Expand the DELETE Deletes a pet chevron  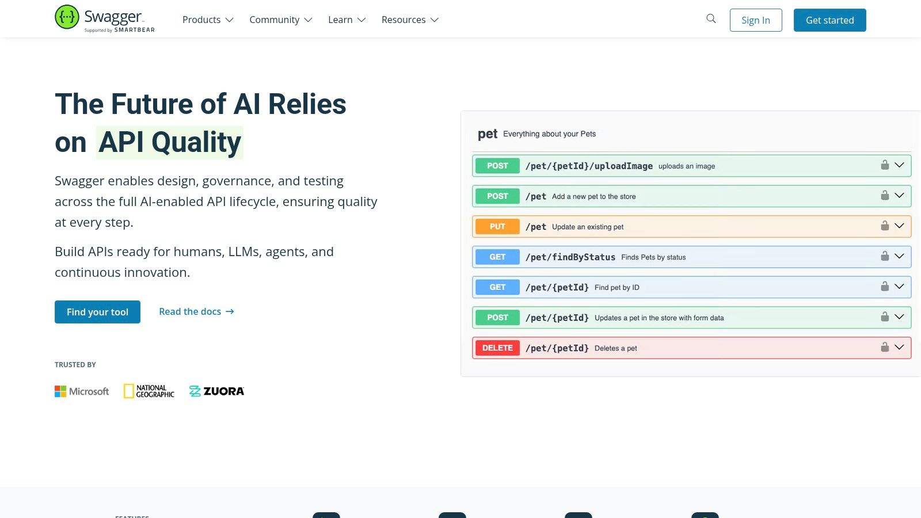pyautogui.click(x=899, y=347)
